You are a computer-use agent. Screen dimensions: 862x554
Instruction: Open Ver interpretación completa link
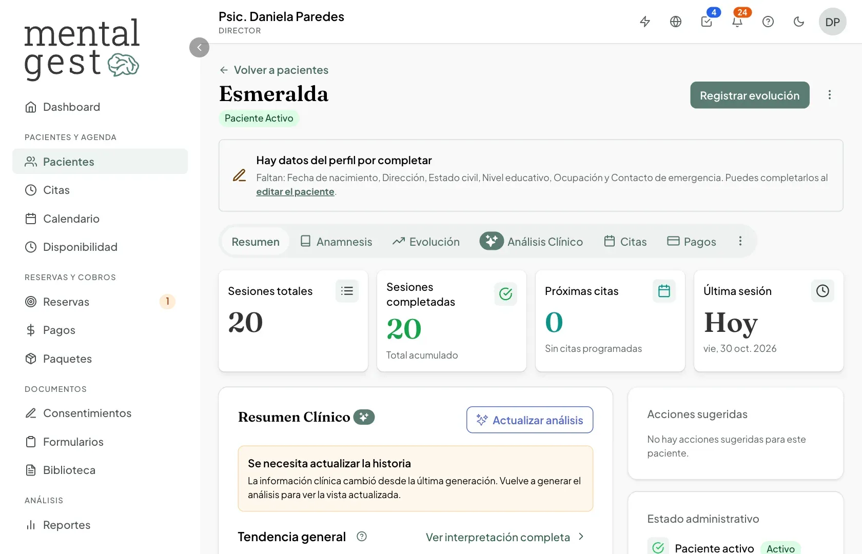(x=505, y=537)
